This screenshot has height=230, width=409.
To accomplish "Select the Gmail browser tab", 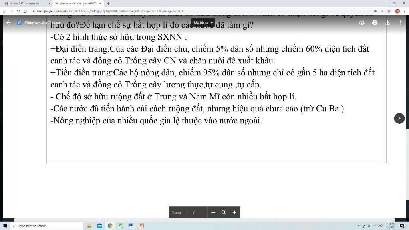I will tap(78, 4).
